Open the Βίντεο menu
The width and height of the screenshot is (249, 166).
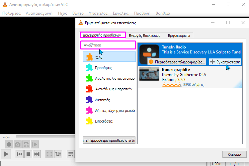tap(78, 13)
